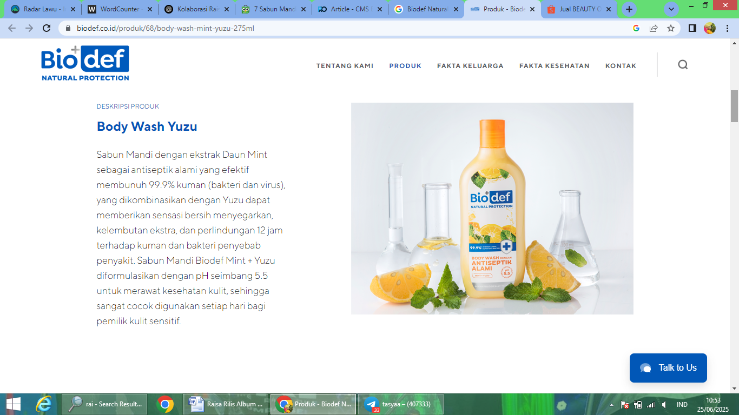Close the WordCounter tab

pyautogui.click(x=150, y=9)
